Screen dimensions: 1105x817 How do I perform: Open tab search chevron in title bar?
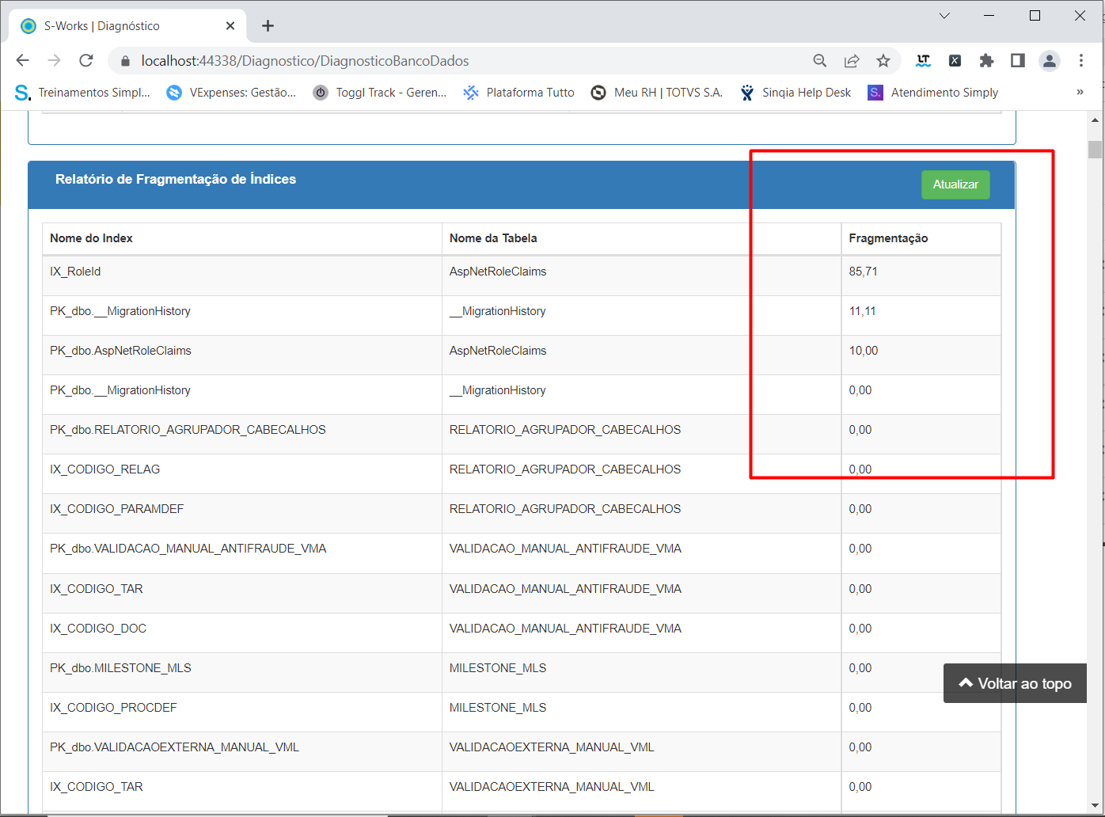click(x=944, y=16)
